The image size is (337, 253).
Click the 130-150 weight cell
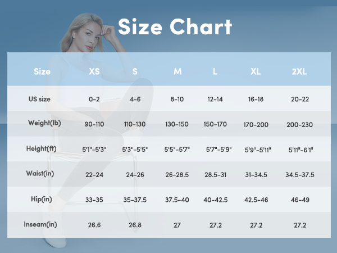click(177, 124)
